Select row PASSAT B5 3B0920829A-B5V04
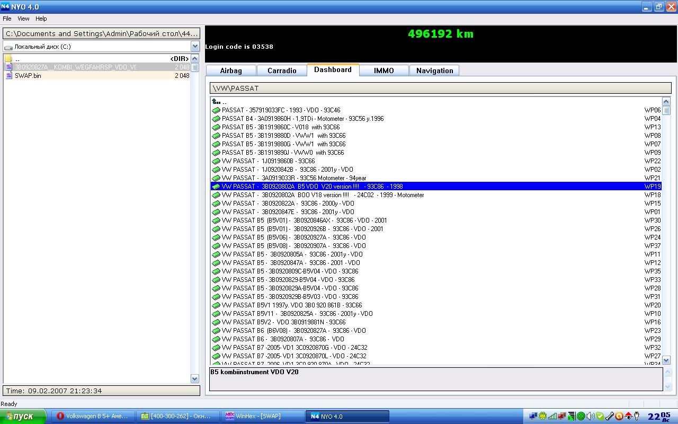Viewport: 678px width, 424px height. [436, 288]
